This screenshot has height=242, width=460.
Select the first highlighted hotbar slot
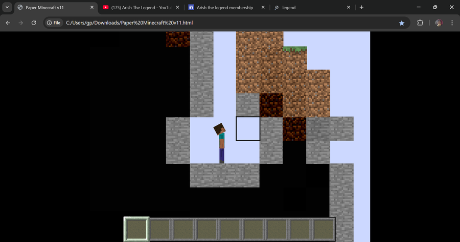[136, 229]
